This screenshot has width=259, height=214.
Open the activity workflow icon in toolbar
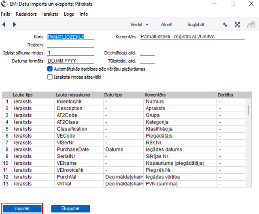[225, 25]
